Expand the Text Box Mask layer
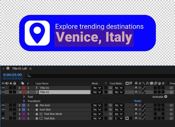The height and width of the screenshot is (127, 175). coord(20,114)
